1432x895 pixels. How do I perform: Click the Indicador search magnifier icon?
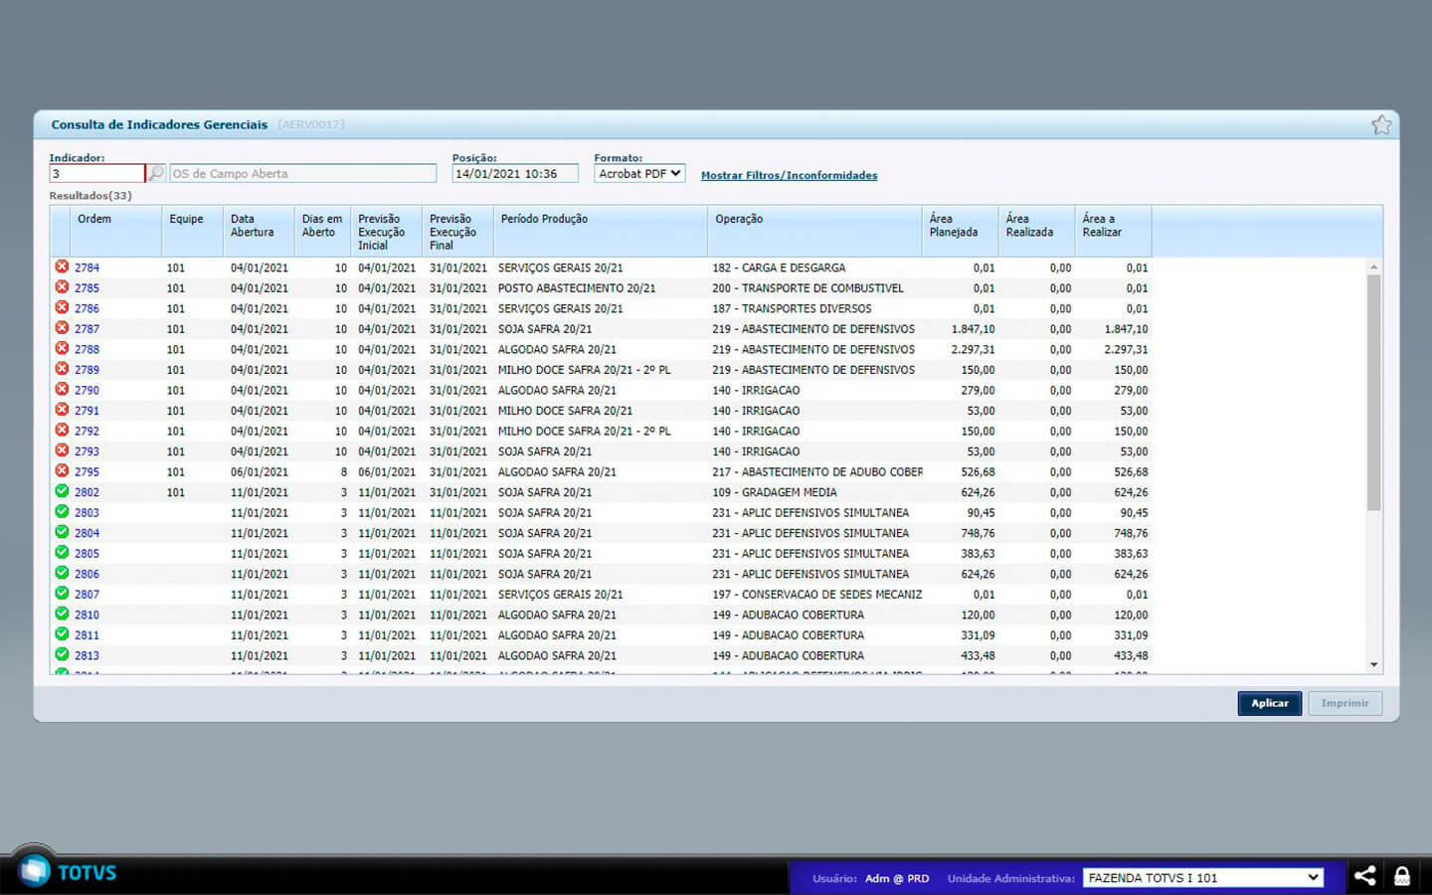156,173
